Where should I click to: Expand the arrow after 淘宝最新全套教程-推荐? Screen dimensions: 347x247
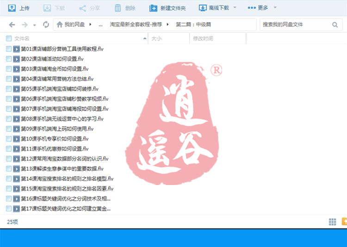pos(167,25)
